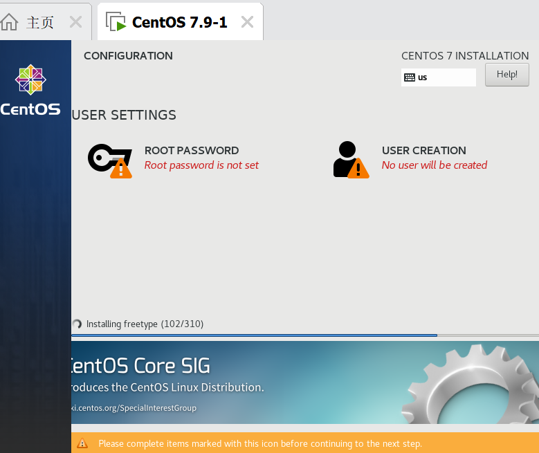The width and height of the screenshot is (539, 453).
Task: Click the Help! button
Action: (507, 75)
